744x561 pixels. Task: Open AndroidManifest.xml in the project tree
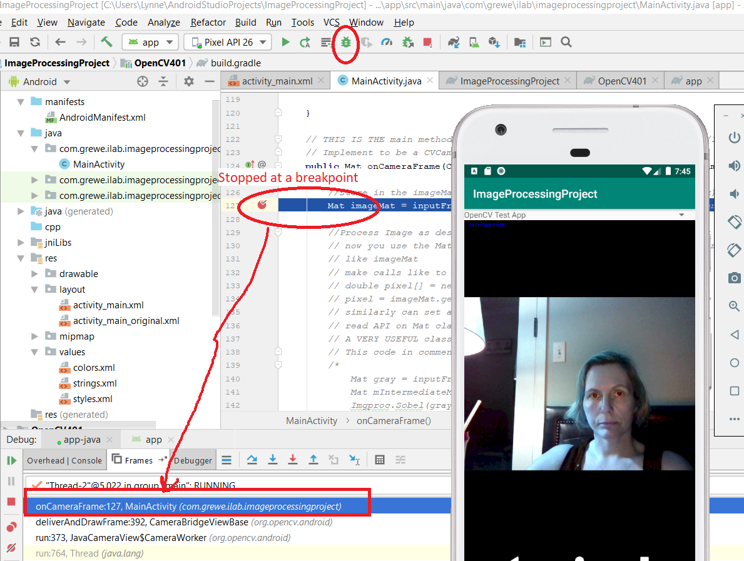click(x=102, y=118)
